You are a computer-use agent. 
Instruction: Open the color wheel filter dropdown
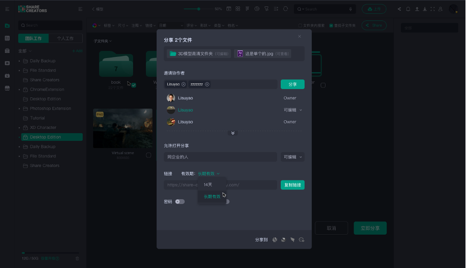point(96,25)
